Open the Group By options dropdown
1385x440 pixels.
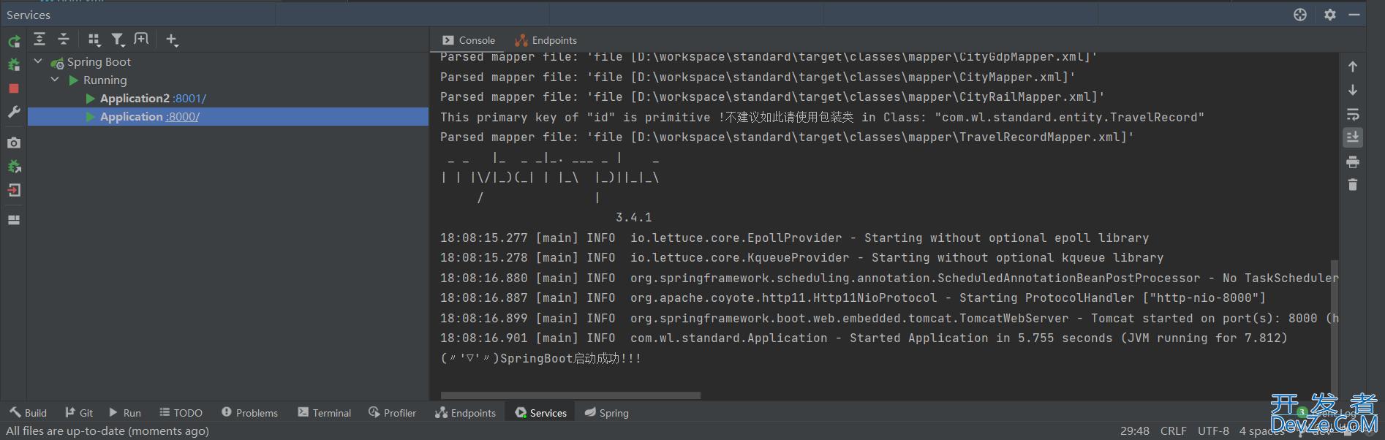click(94, 39)
